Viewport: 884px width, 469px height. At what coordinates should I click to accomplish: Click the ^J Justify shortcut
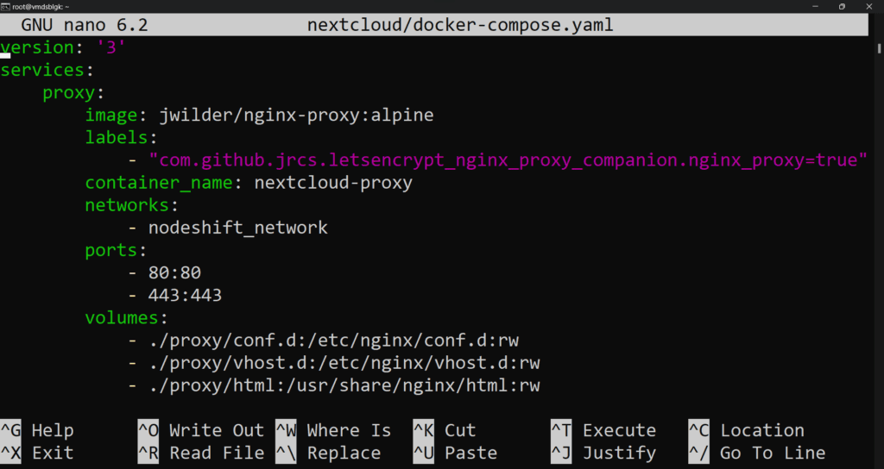pyautogui.click(x=603, y=453)
